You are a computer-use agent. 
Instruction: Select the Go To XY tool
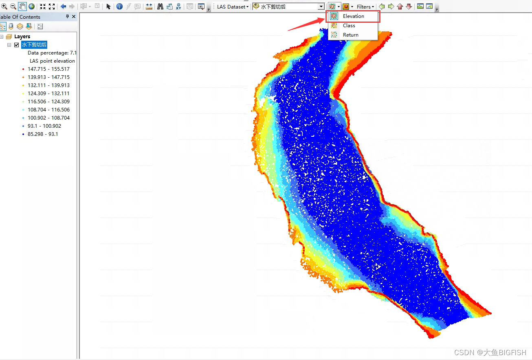(x=179, y=7)
